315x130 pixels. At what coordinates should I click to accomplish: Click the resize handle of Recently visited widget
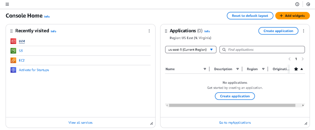coord(152,124)
